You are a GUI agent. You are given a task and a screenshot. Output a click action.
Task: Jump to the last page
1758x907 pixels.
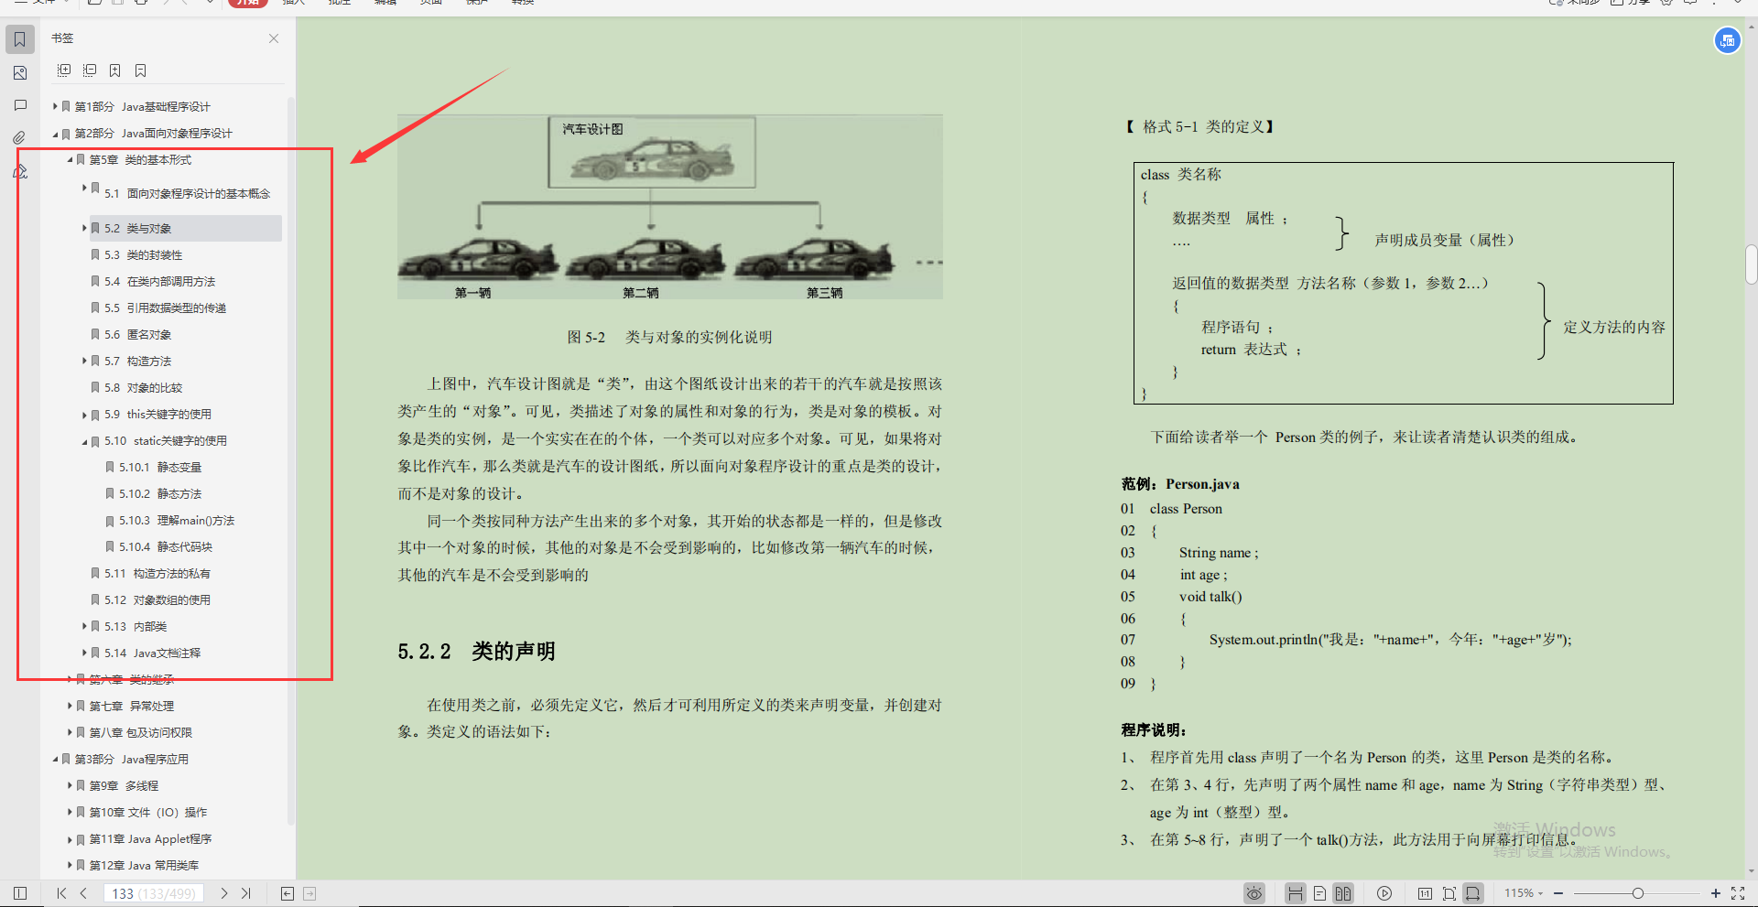pos(245,893)
